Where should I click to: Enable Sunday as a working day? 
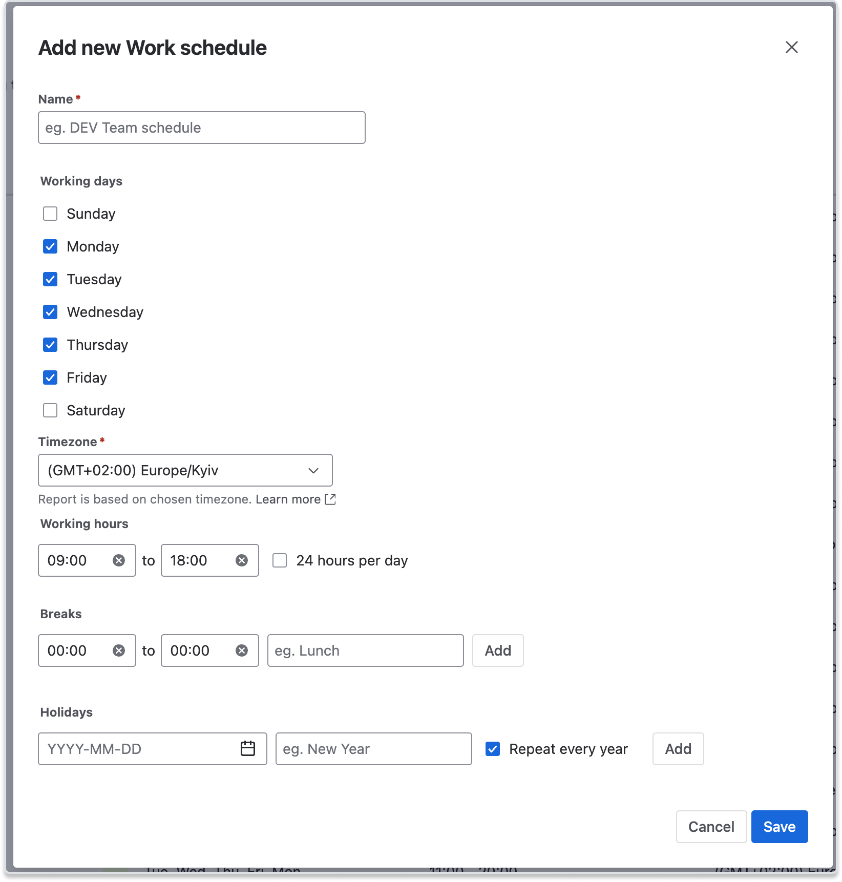50,214
